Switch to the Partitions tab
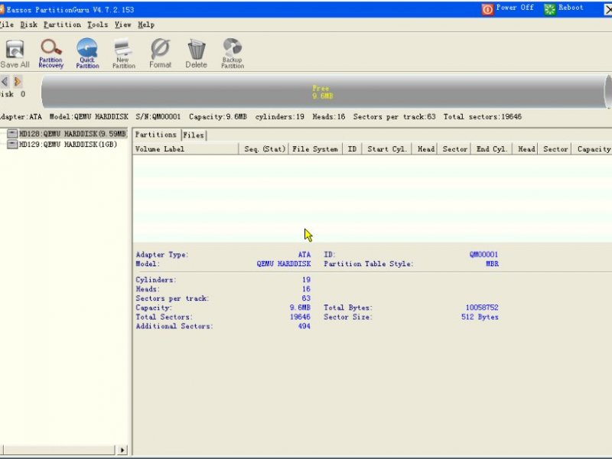Viewport: 612px width, 459px height. (156, 135)
